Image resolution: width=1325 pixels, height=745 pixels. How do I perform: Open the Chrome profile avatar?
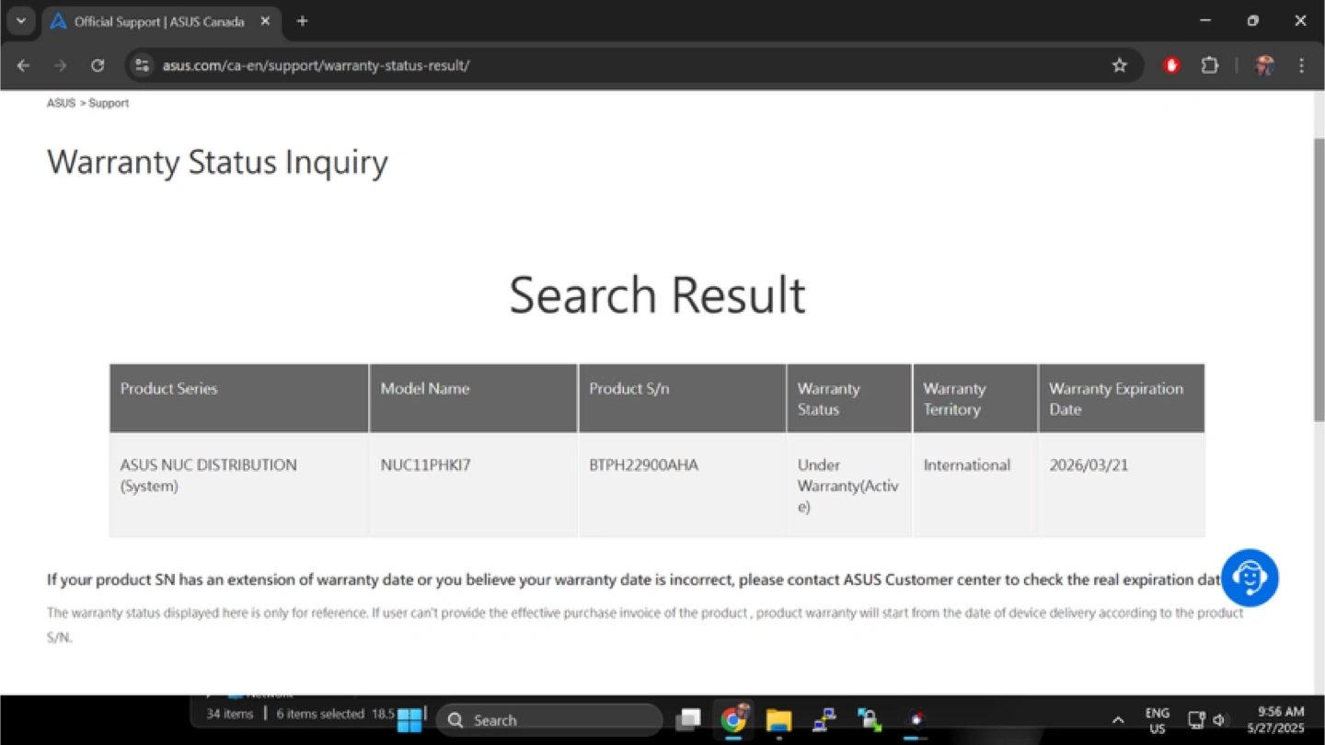point(1264,65)
